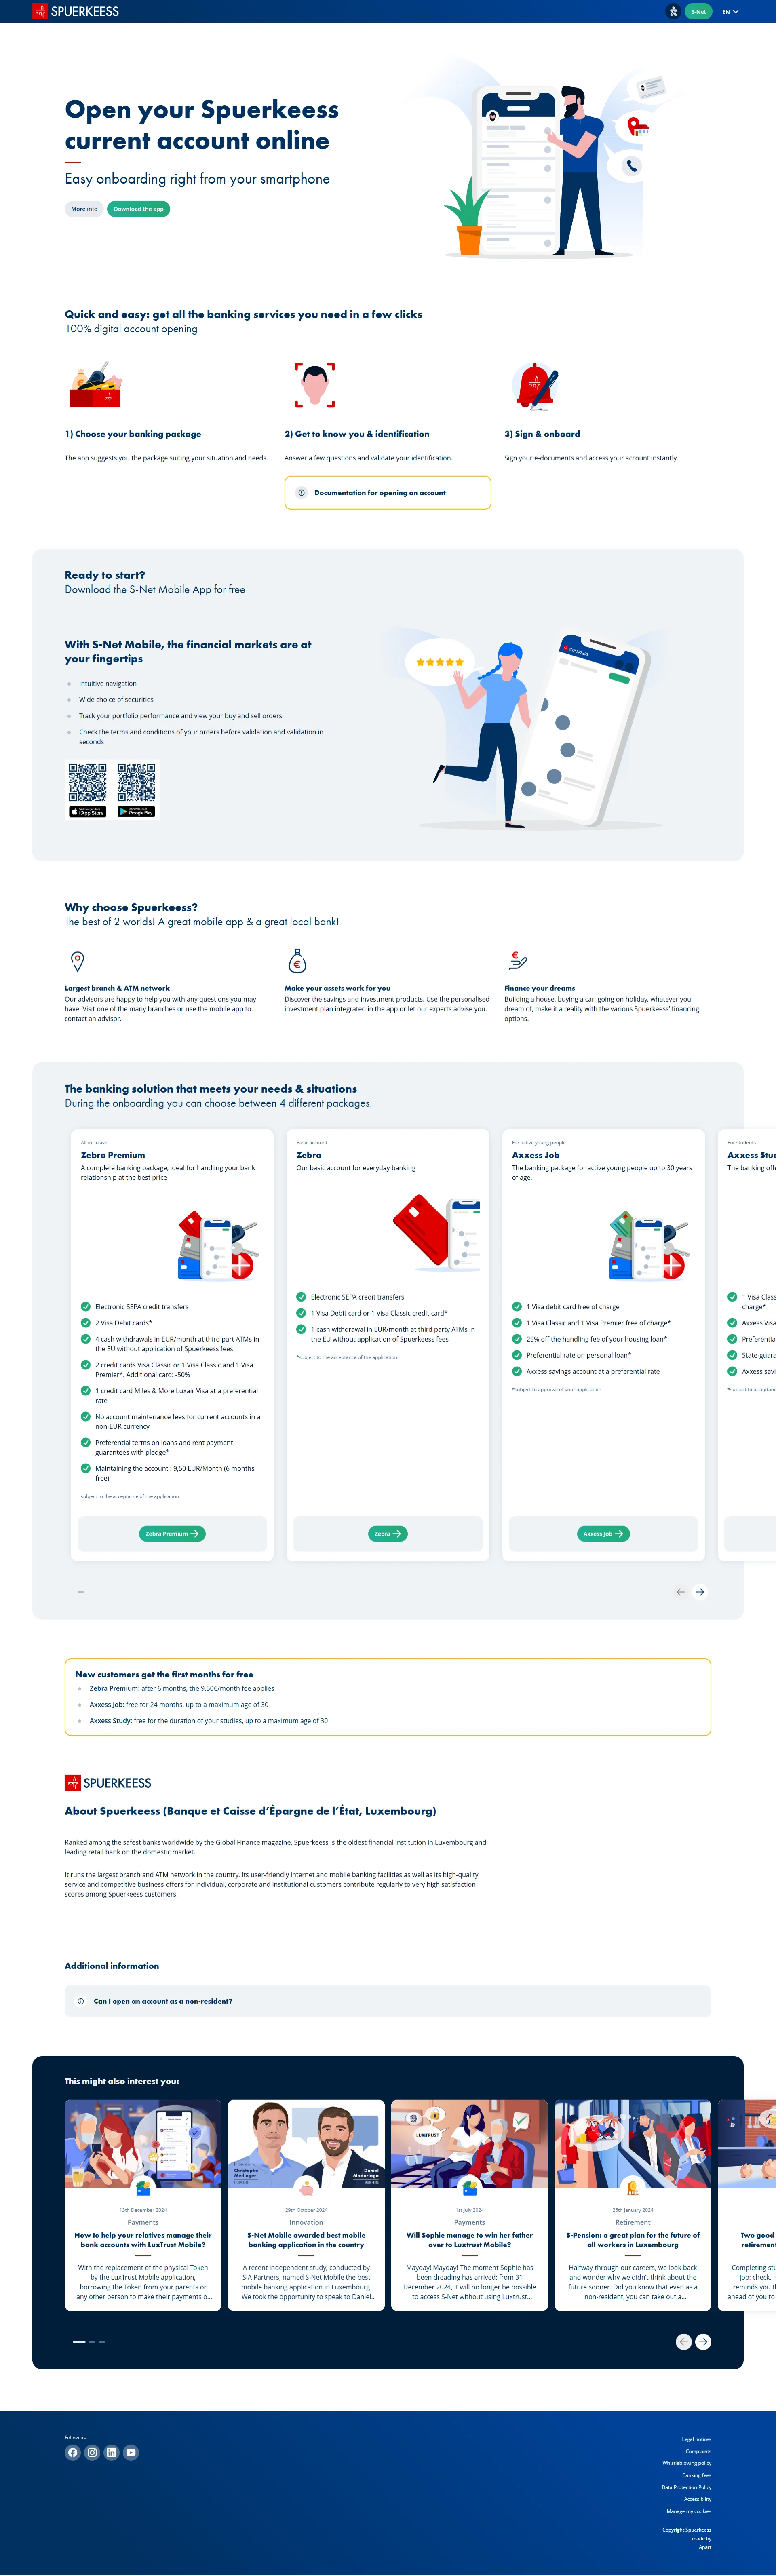The height and width of the screenshot is (2576, 776).
Task: Expand the EN language dropdown
Action: tap(730, 11)
